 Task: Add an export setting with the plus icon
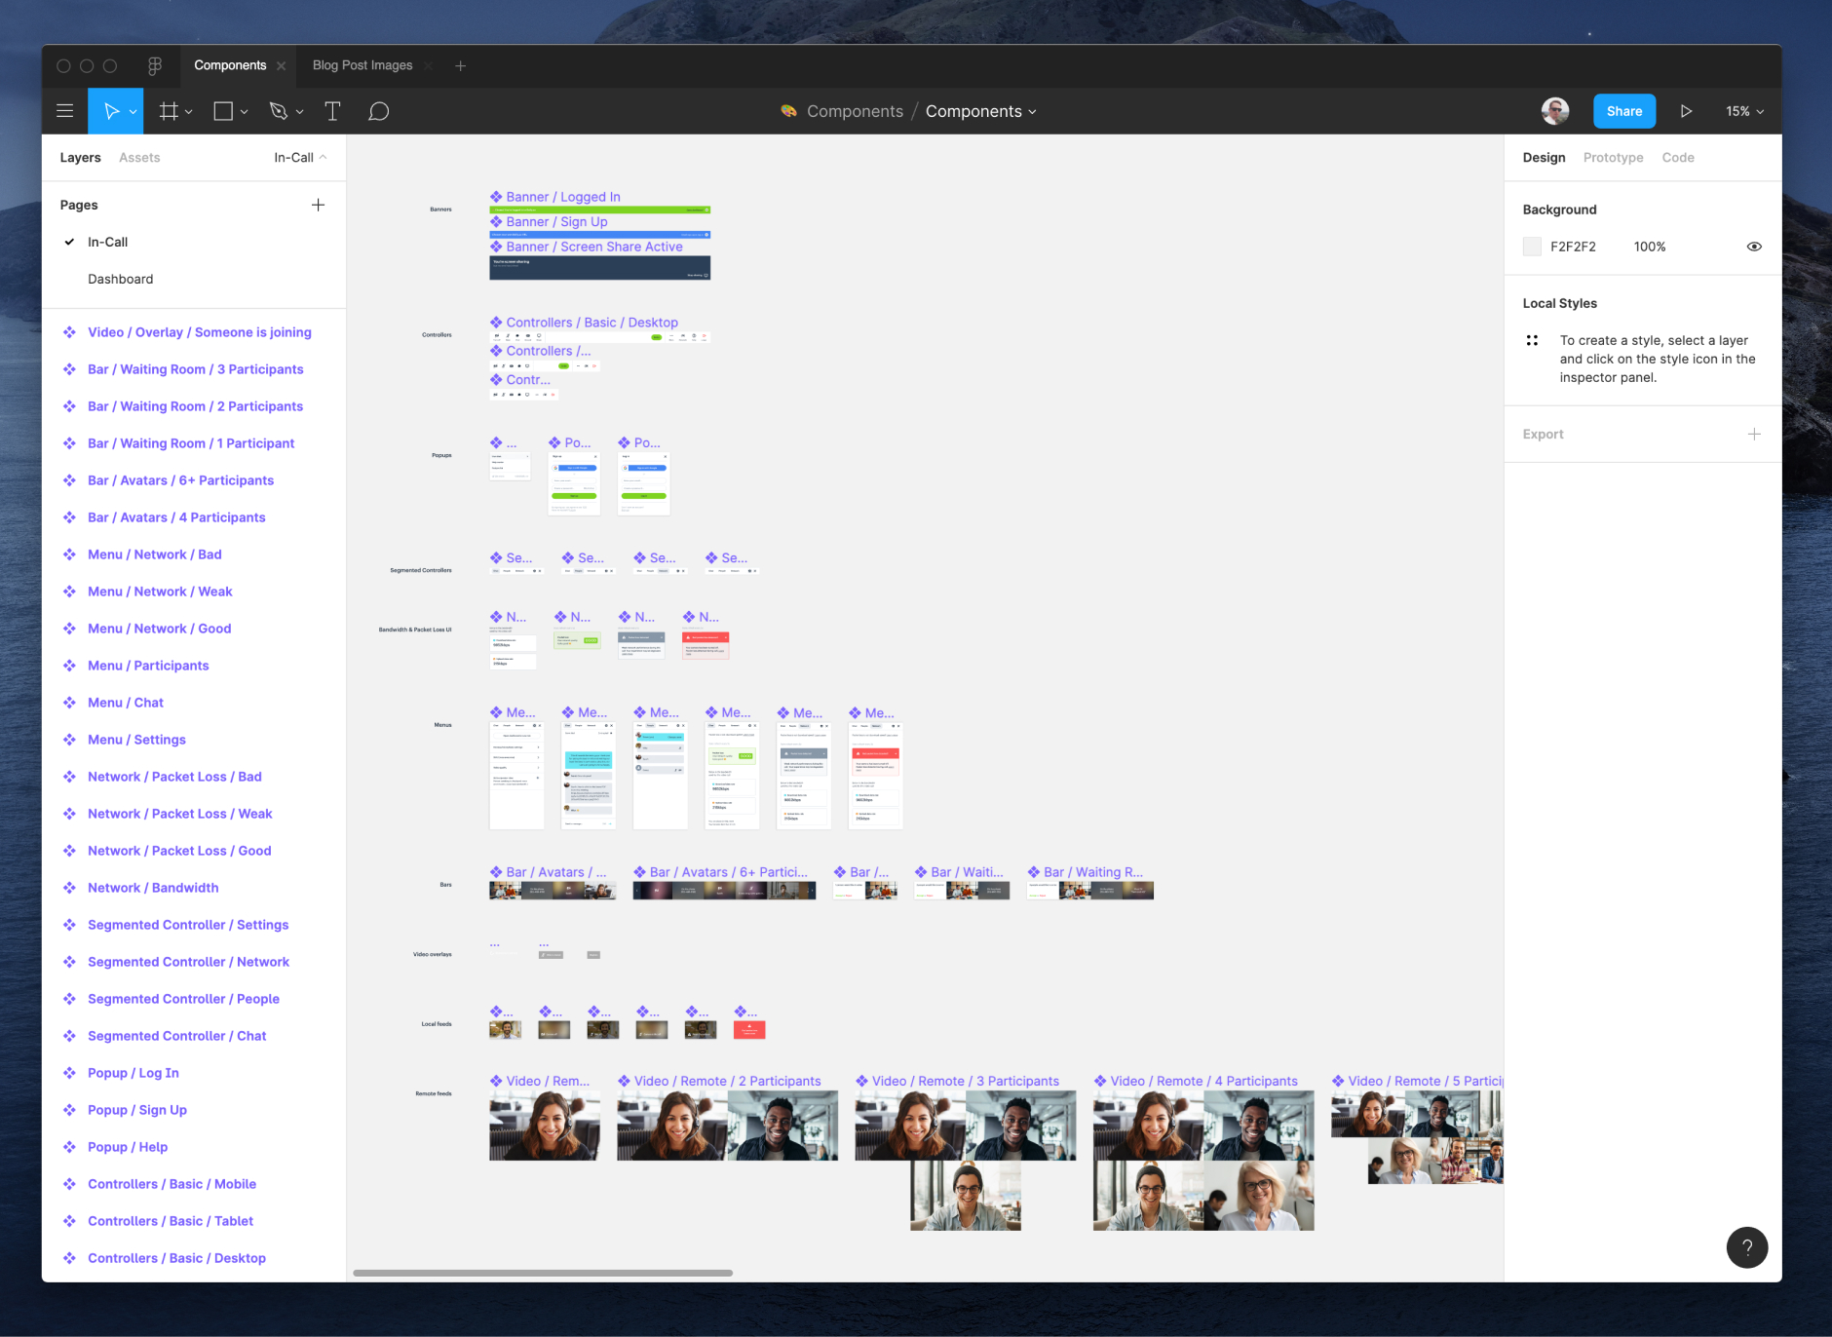(x=1754, y=434)
